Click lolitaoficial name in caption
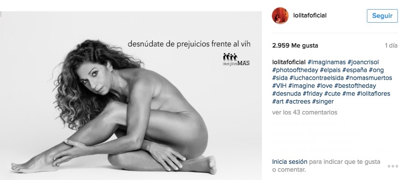The height and width of the screenshot is (180, 408). (x=289, y=62)
